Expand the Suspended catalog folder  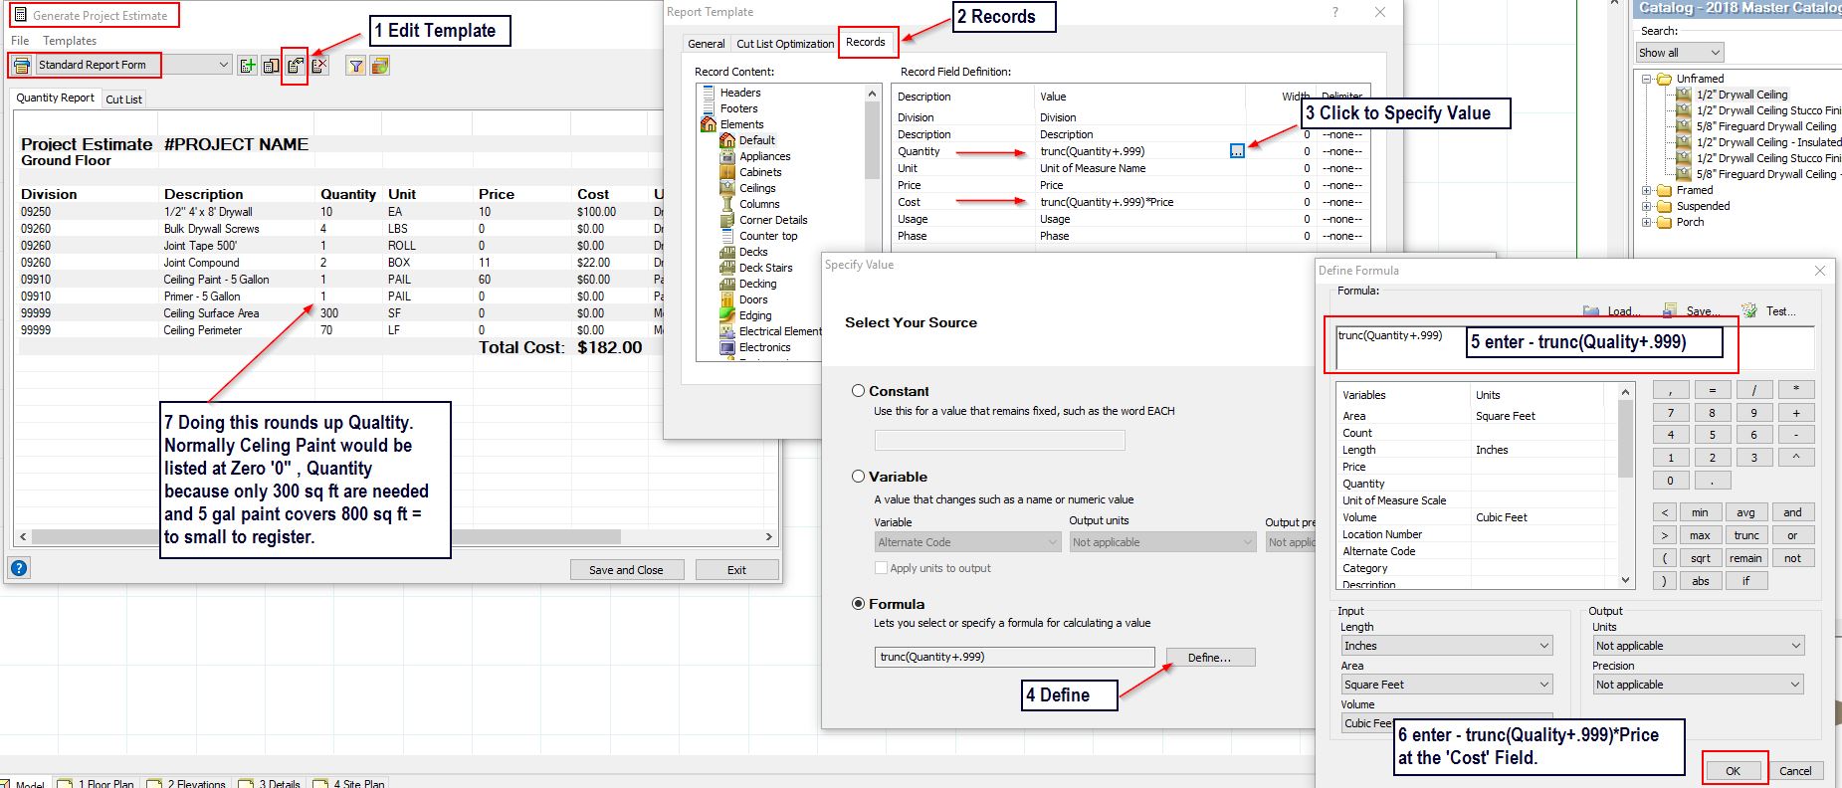1647,206
